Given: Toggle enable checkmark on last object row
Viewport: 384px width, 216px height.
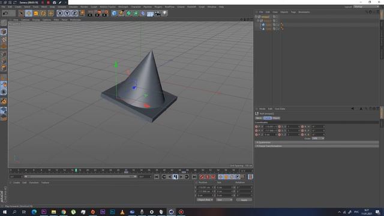Looking at the screenshot, I should 278,29.
